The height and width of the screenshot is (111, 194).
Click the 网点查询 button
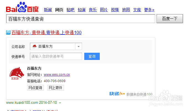pyautogui.click(x=35, y=88)
